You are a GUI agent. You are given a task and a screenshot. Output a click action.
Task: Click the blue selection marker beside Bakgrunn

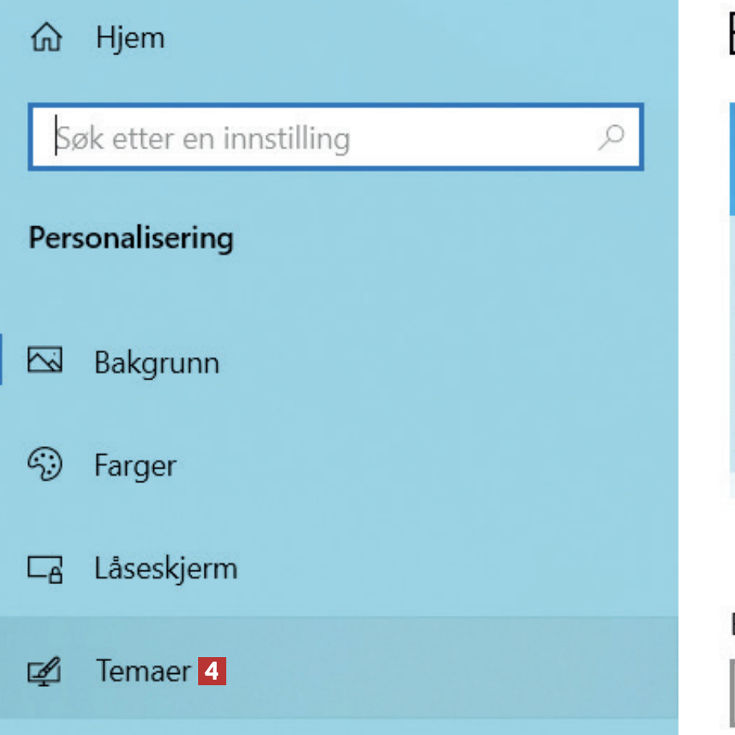(2, 361)
